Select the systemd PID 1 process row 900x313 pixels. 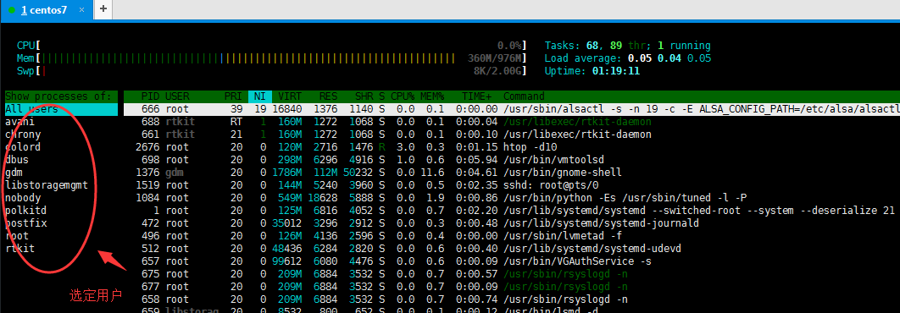coord(512,210)
